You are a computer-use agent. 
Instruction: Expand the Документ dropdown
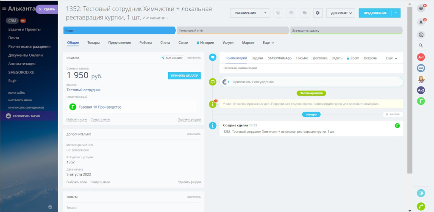pyautogui.click(x=341, y=13)
